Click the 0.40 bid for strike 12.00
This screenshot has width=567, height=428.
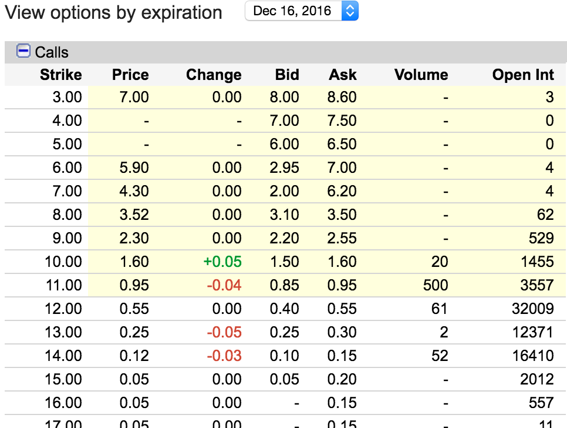pyautogui.click(x=284, y=309)
